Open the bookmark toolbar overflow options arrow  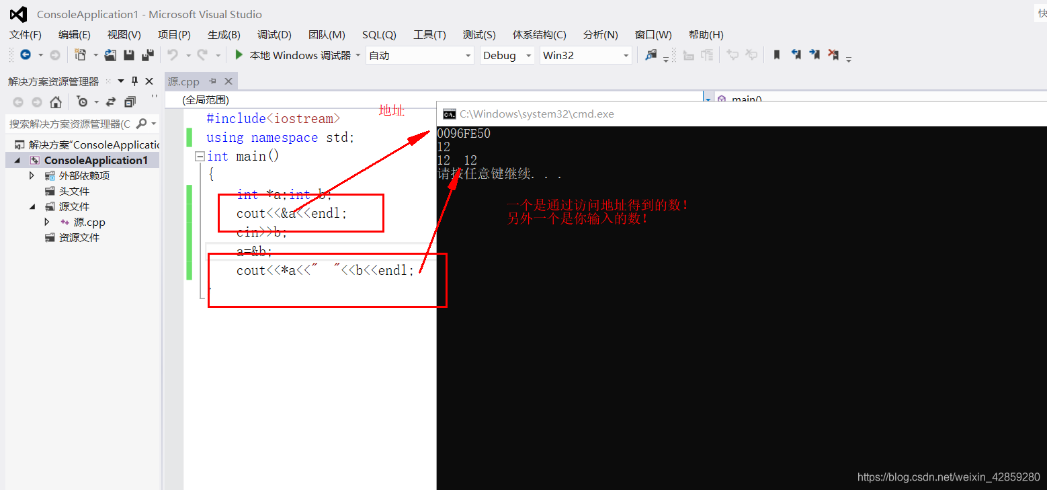[849, 58]
